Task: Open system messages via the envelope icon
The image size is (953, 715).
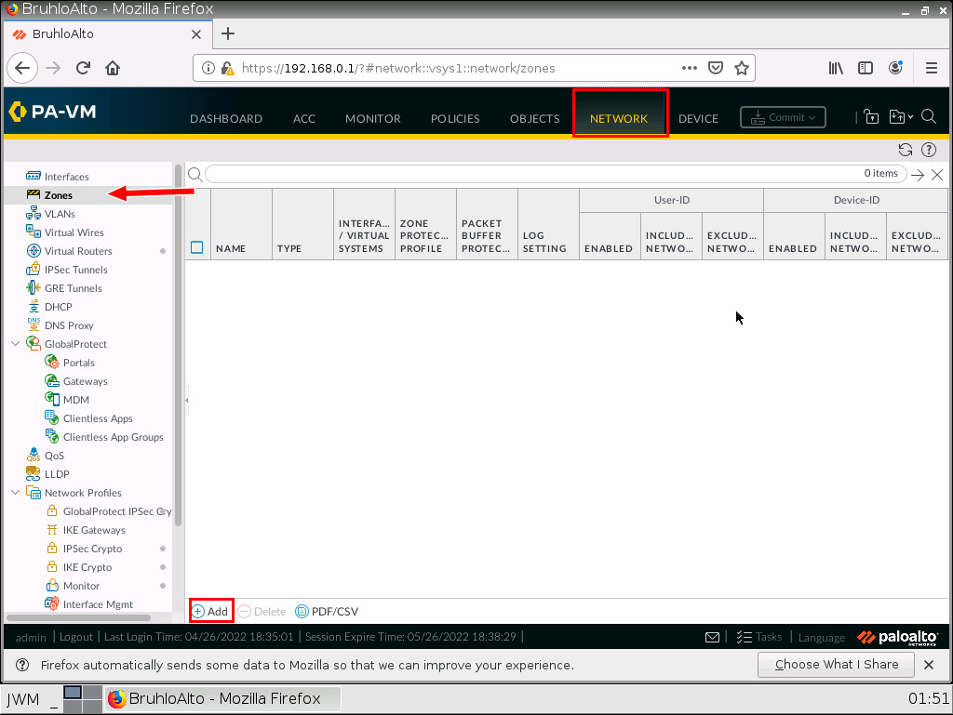Action: tap(712, 637)
